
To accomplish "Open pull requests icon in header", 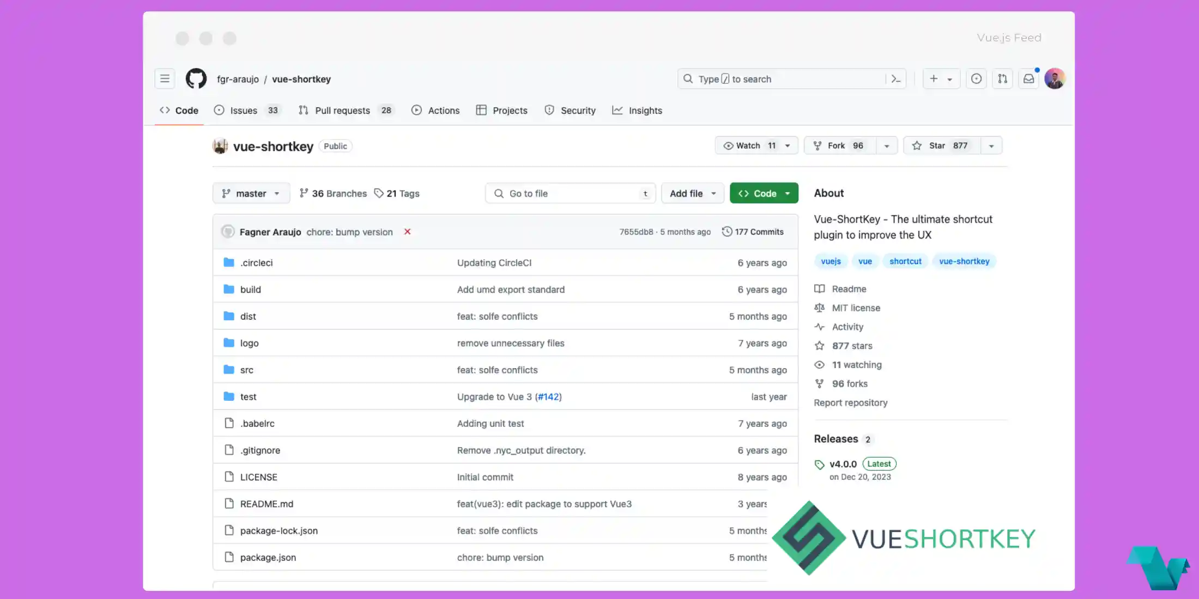I will tap(1002, 79).
